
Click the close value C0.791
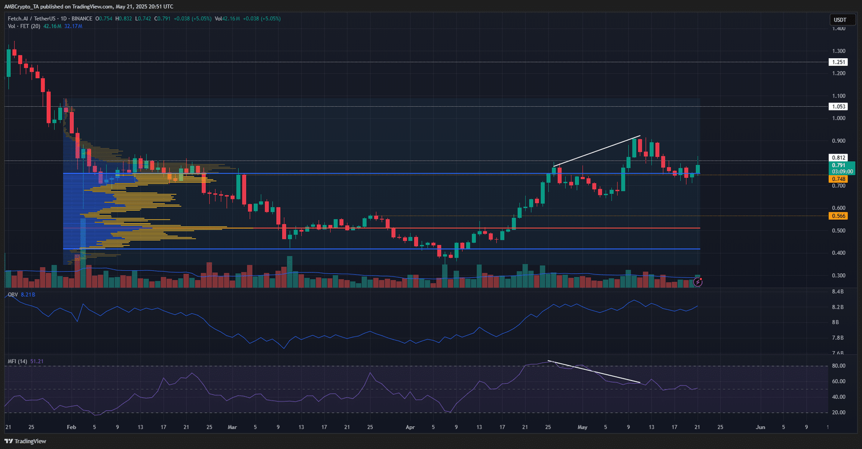[163, 19]
